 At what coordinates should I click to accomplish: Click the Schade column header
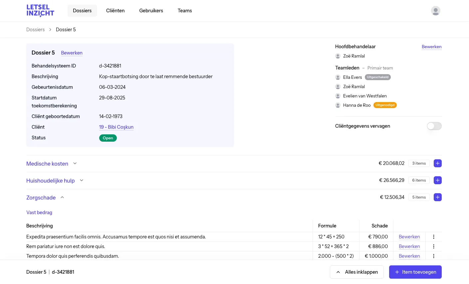(x=380, y=226)
